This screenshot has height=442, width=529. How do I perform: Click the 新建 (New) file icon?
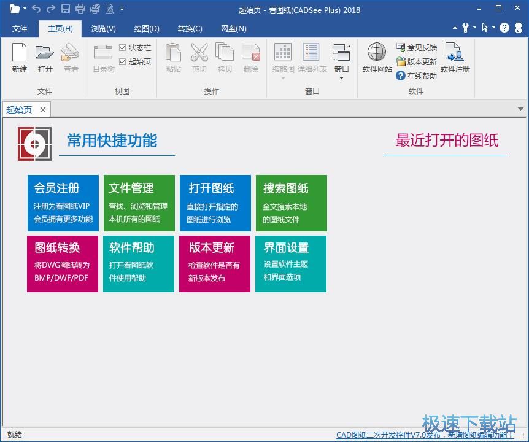20,53
